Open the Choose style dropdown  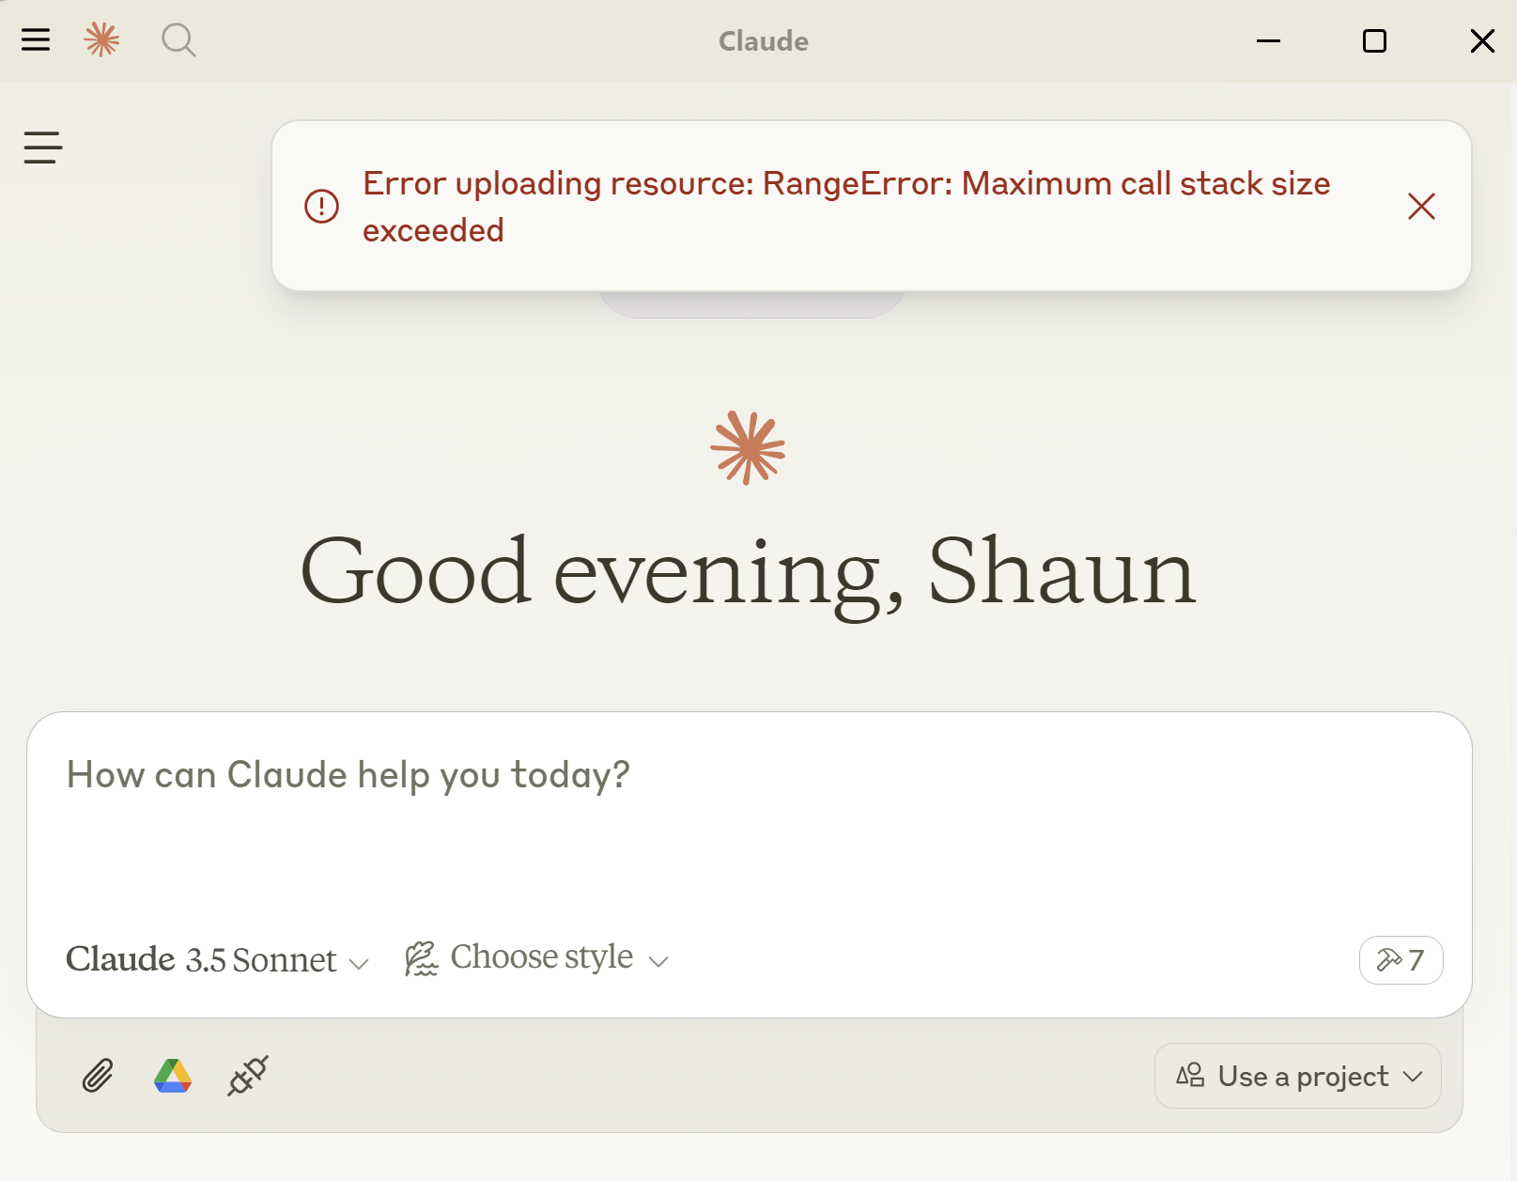[x=537, y=958]
